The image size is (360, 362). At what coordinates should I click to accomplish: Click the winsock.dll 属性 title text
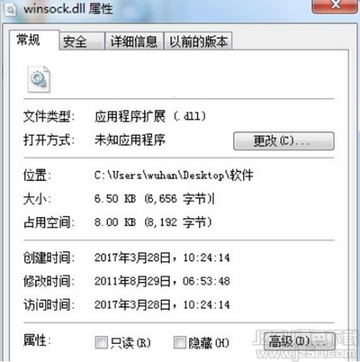pos(68,9)
